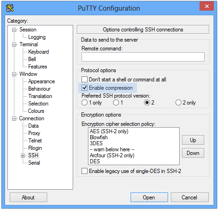Click the PuTTY icon in title bar
Image resolution: width=219 pixels, height=210 pixels.
coord(10,8)
